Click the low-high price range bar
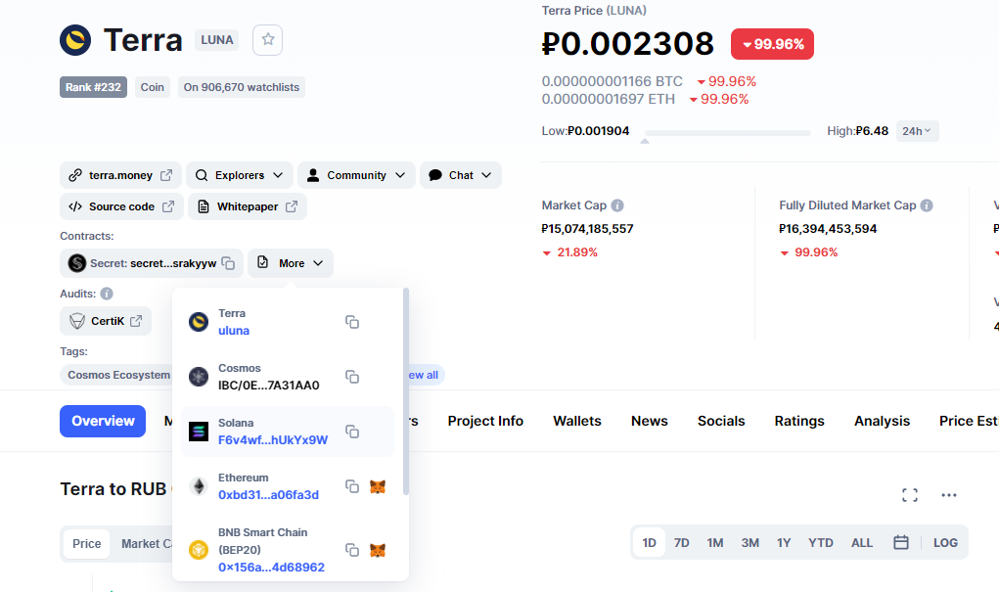This screenshot has width=999, height=592. 728,133
